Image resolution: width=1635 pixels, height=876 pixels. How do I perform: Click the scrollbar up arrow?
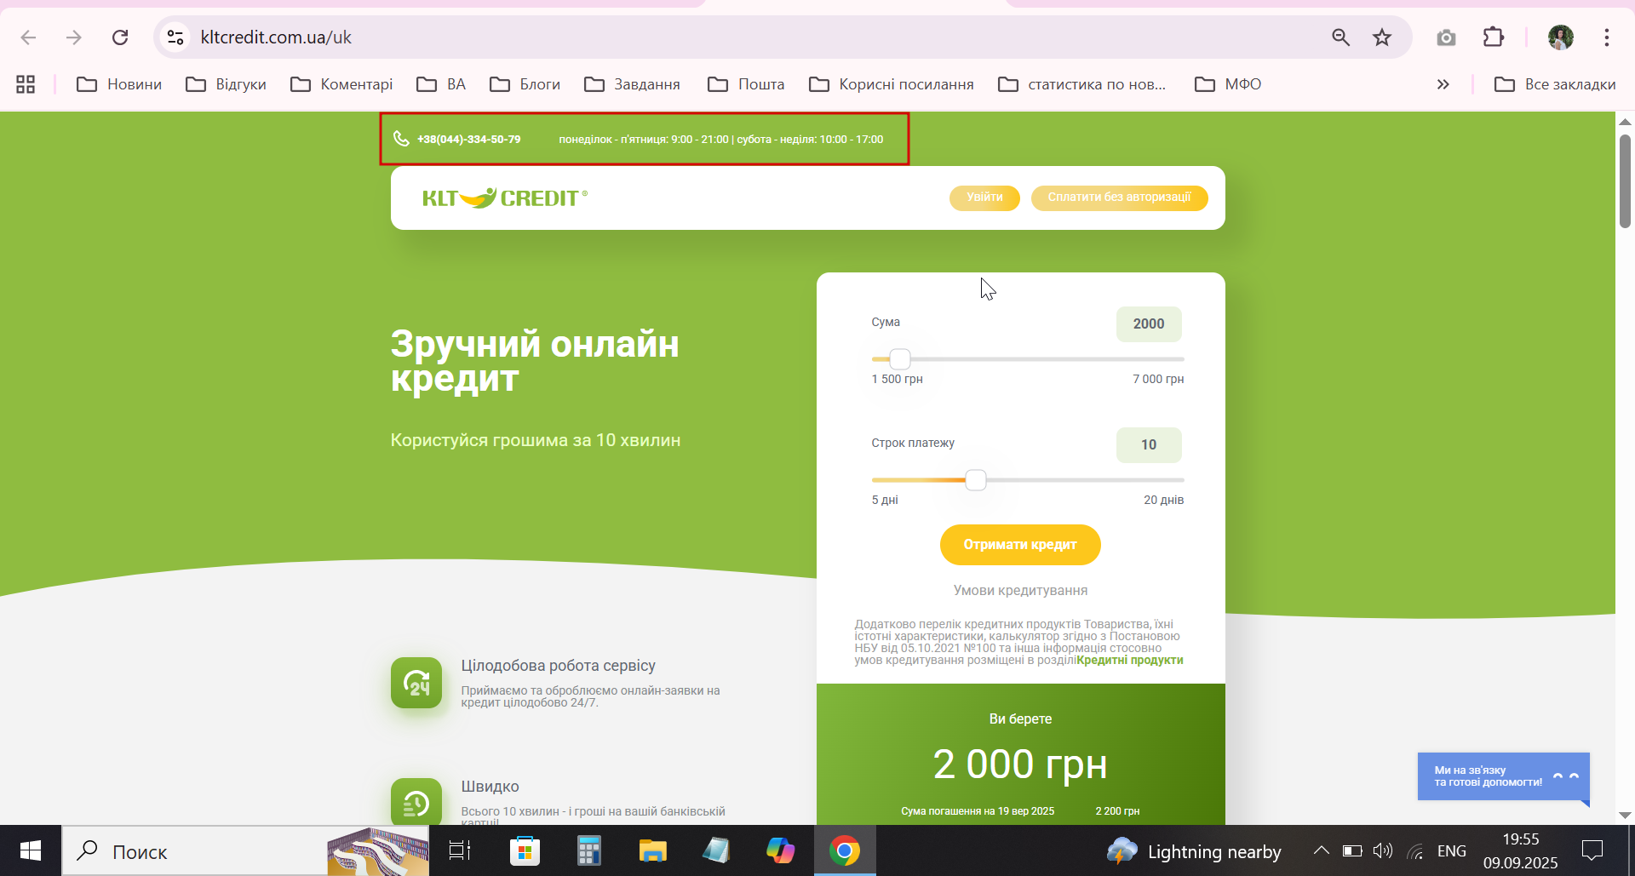[x=1625, y=121]
